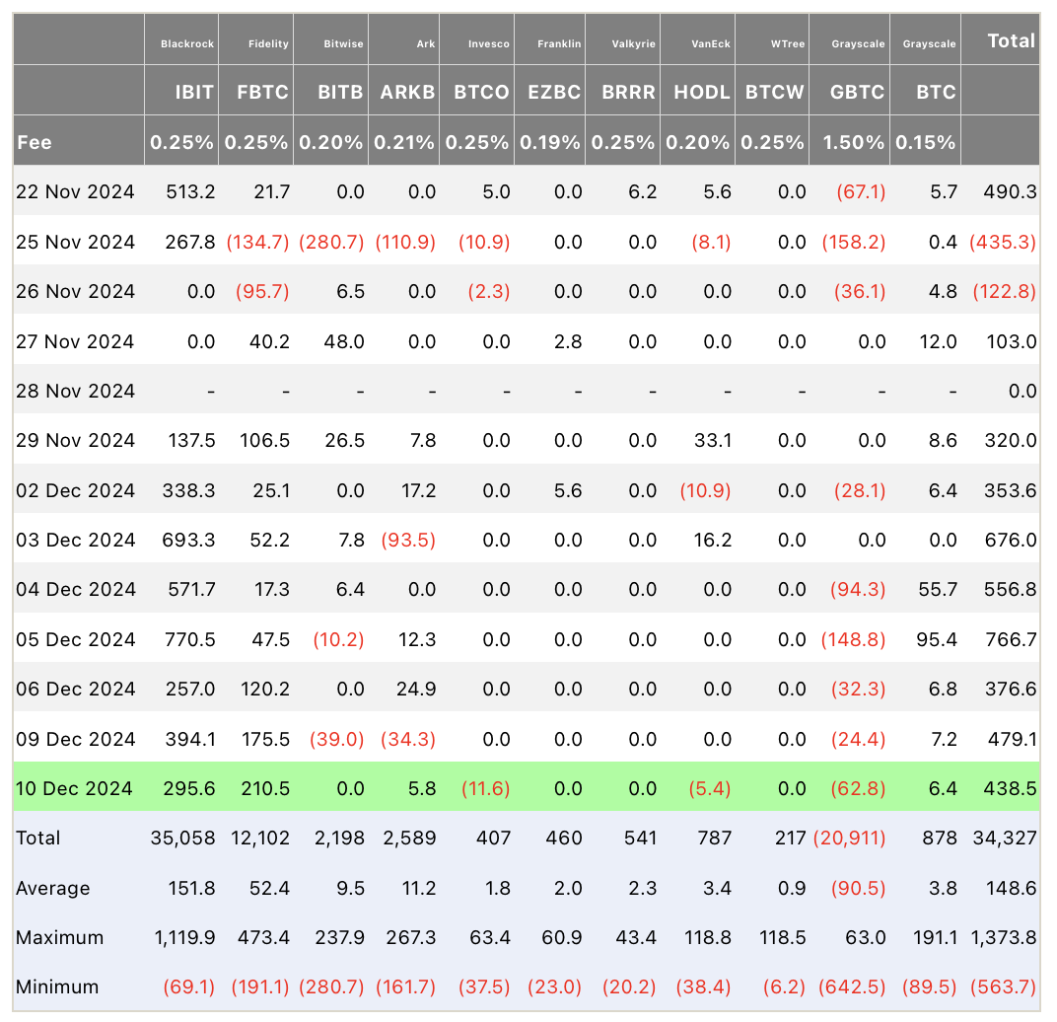This screenshot has height=1022, width=1057.
Task: Click the BTCW ticker header
Action: point(775,92)
